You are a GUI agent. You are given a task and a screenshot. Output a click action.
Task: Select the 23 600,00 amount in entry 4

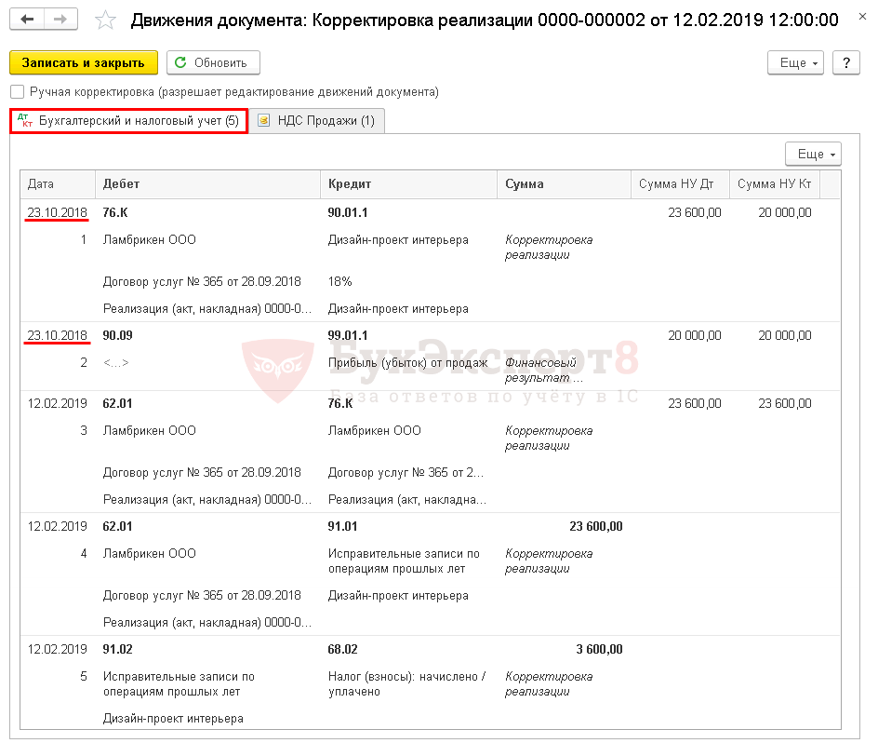point(595,526)
